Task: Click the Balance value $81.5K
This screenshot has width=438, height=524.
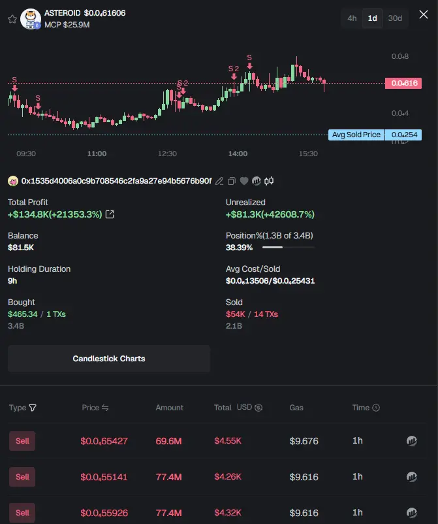Action: [x=21, y=248]
